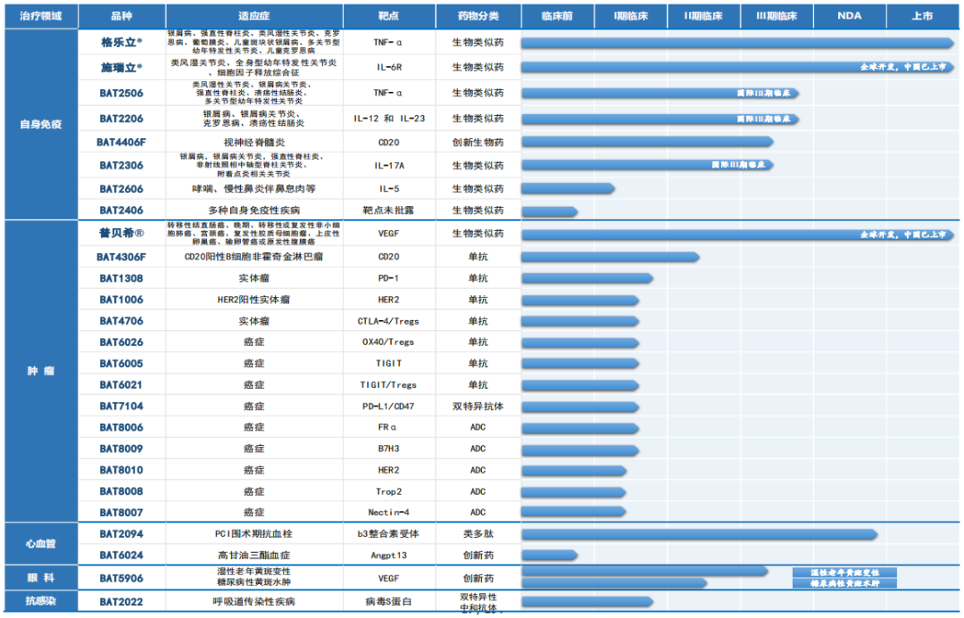The image size is (964, 618).
Task: Click the PD-1 target cell
Action: 389,278
